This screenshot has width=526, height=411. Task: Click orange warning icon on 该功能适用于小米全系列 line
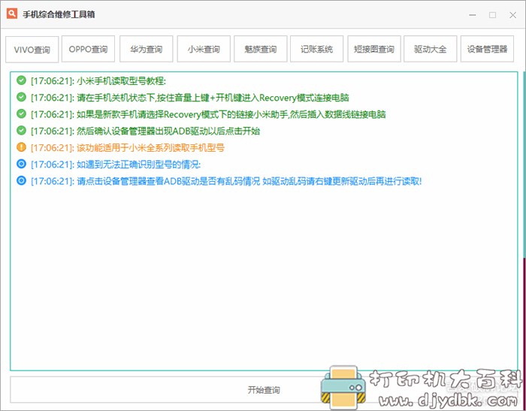point(22,147)
